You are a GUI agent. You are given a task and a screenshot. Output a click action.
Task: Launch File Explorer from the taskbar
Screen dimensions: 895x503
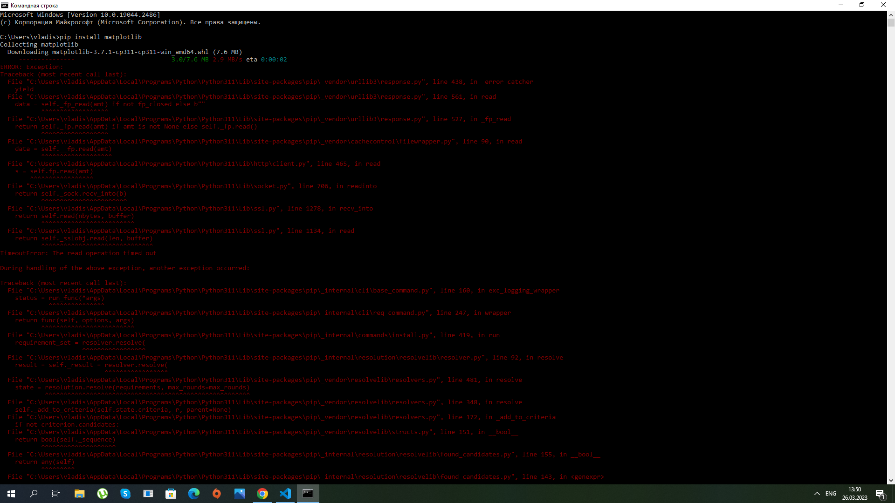80,494
